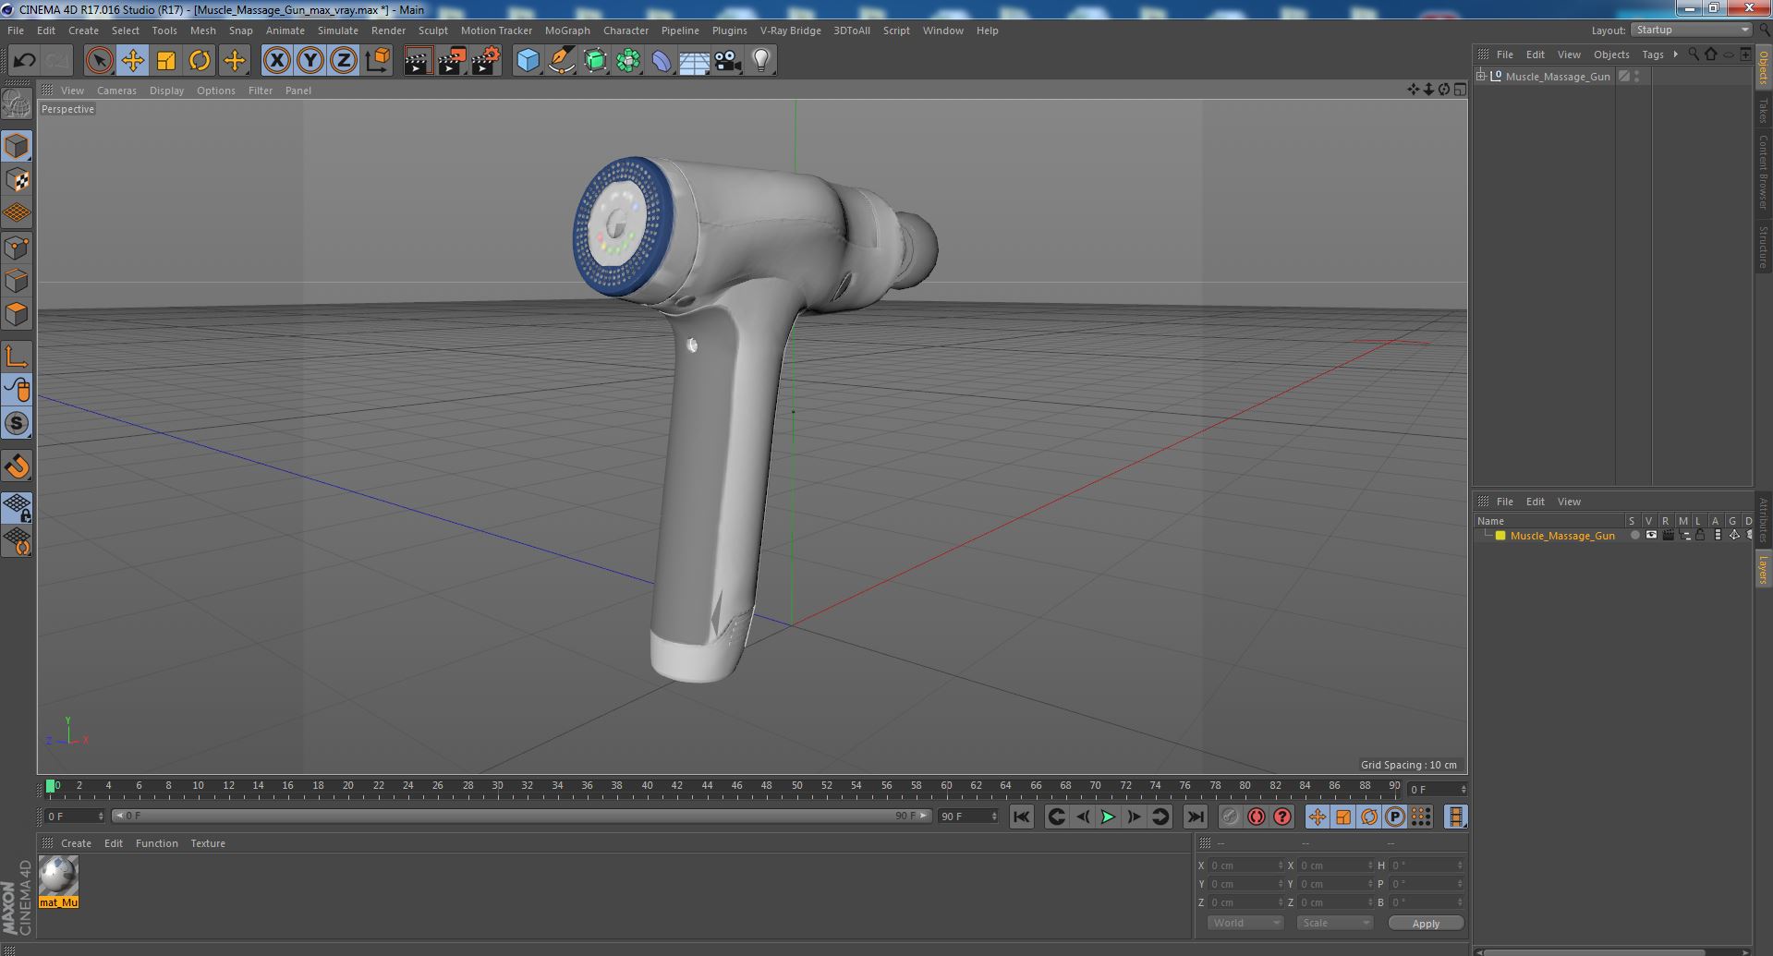This screenshot has height=956, width=1773.
Task: Toggle Enable Snap (S icon)
Action: coord(17,424)
